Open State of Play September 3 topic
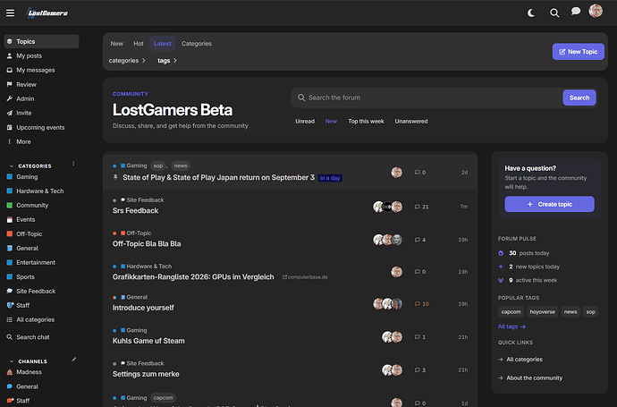Image resolution: width=617 pixels, height=407 pixels. tap(218, 177)
